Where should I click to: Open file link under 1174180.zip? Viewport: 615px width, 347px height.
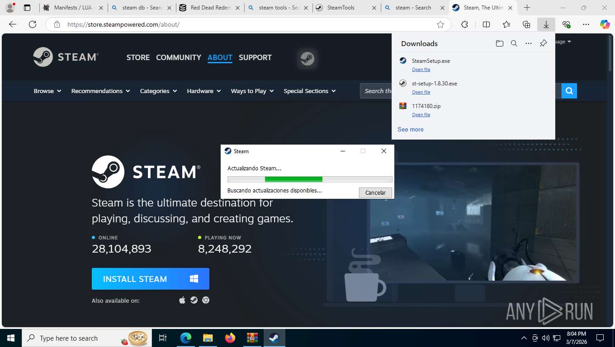click(x=421, y=115)
